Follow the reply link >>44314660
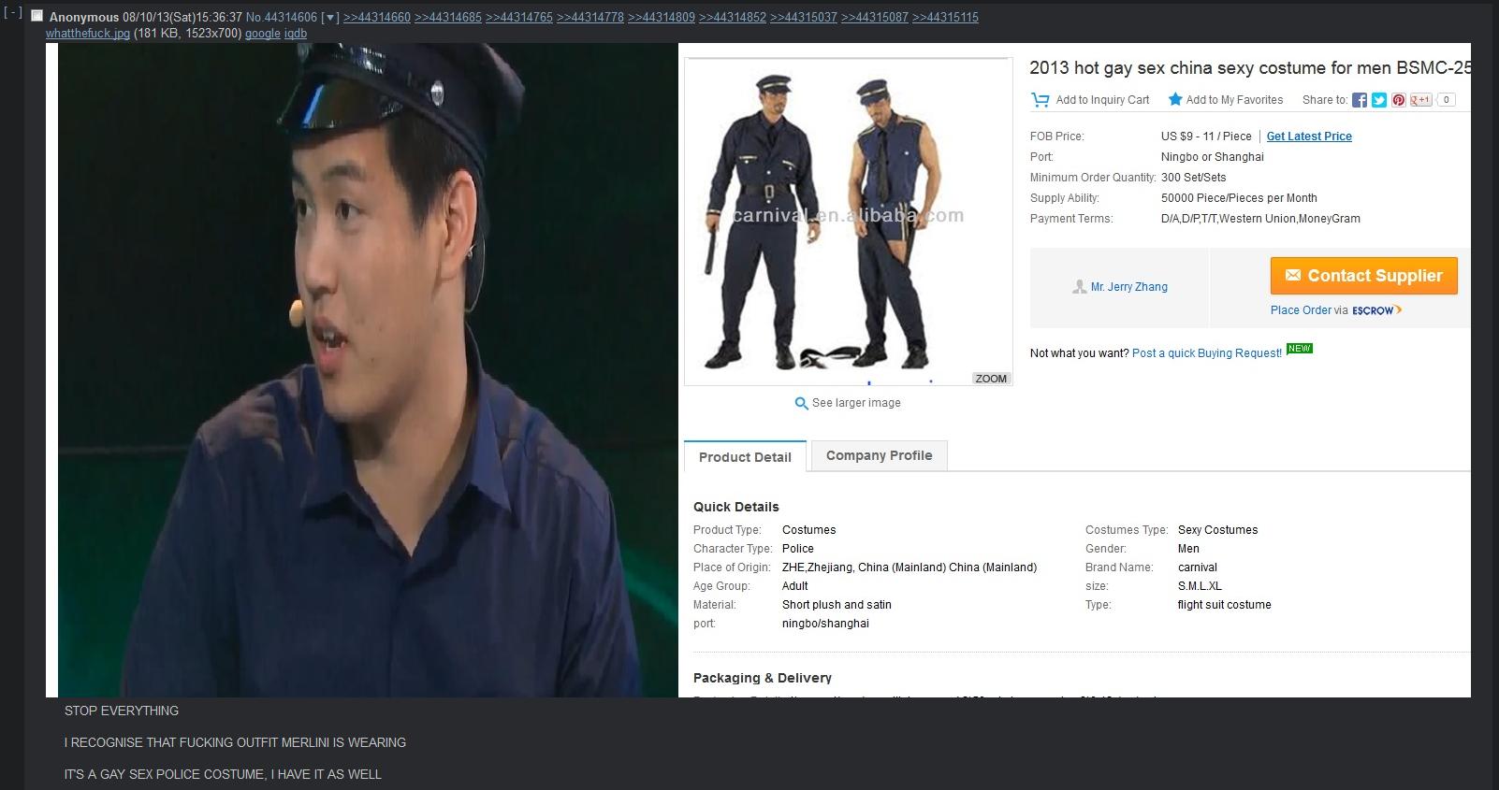 pos(377,18)
